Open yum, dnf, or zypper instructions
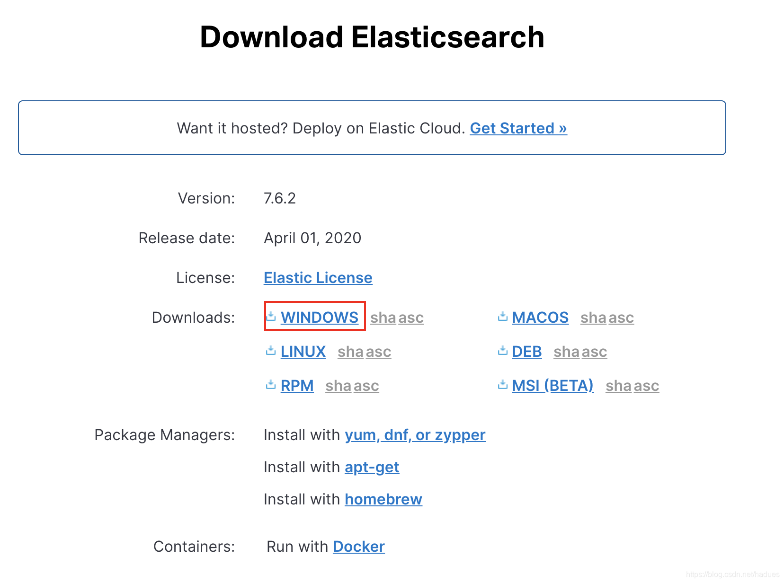The height and width of the screenshot is (583, 784). click(x=415, y=435)
